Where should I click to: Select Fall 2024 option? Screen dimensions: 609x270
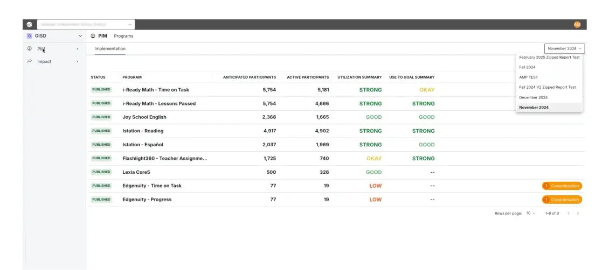[549, 67]
